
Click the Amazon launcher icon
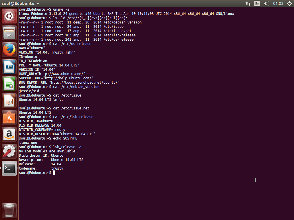(x=9, y=134)
